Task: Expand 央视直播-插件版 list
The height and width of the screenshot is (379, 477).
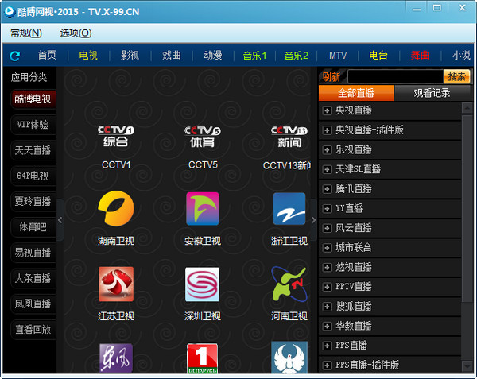Action: point(327,130)
